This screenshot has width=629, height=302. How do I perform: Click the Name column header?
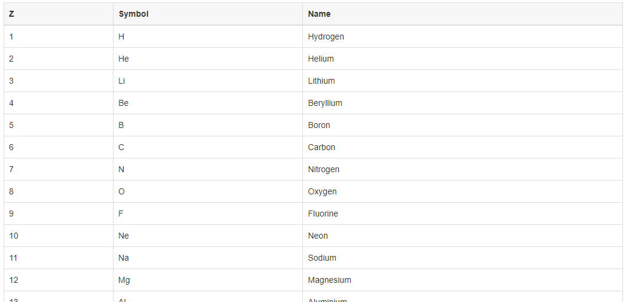point(319,14)
